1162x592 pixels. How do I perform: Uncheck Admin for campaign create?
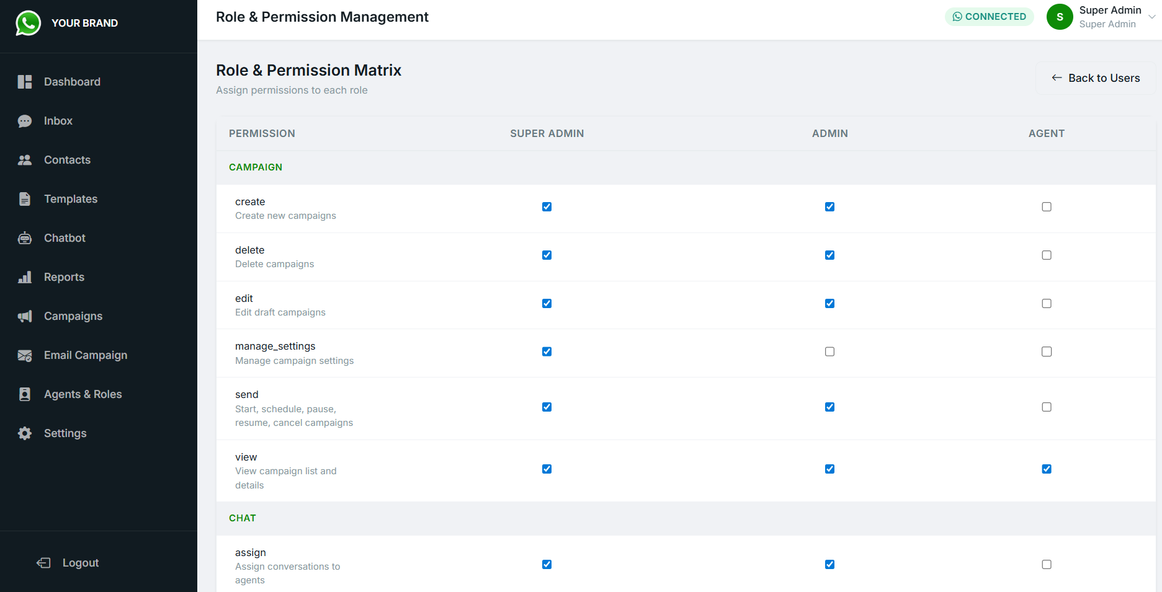click(829, 206)
